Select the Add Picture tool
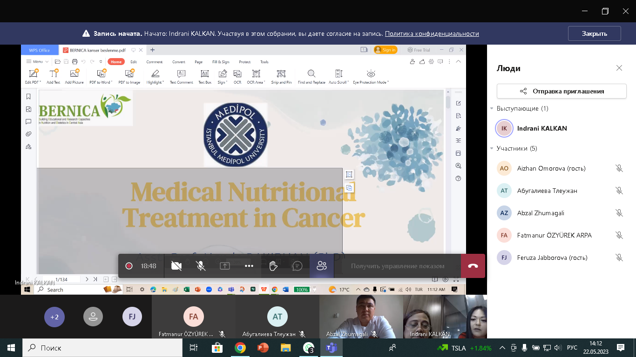 click(x=74, y=77)
